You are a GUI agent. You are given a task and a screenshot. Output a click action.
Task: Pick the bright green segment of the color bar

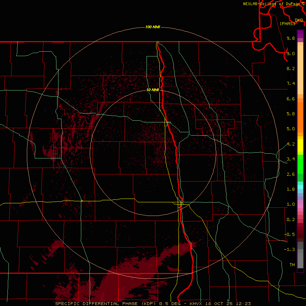point(300,164)
